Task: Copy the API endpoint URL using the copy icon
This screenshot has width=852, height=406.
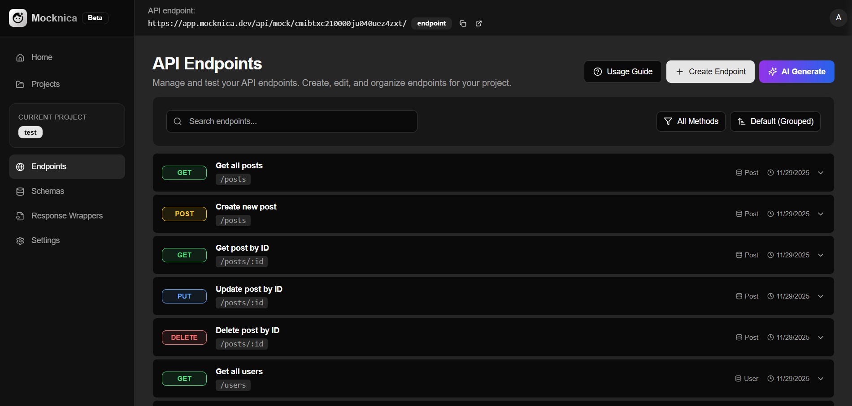Action: click(x=463, y=23)
